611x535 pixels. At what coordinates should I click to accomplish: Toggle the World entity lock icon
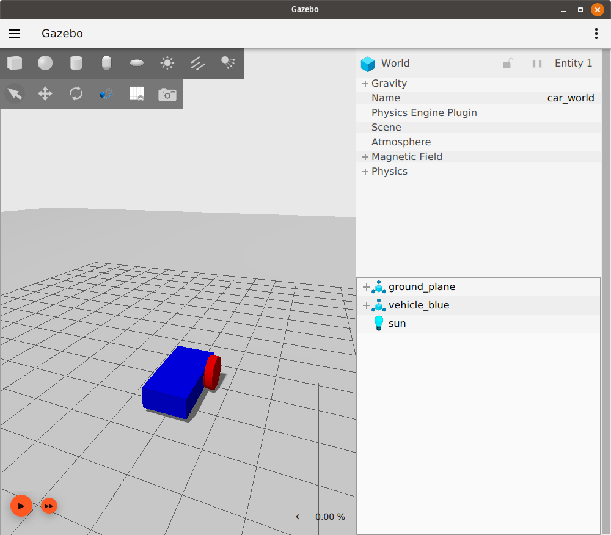click(x=507, y=64)
